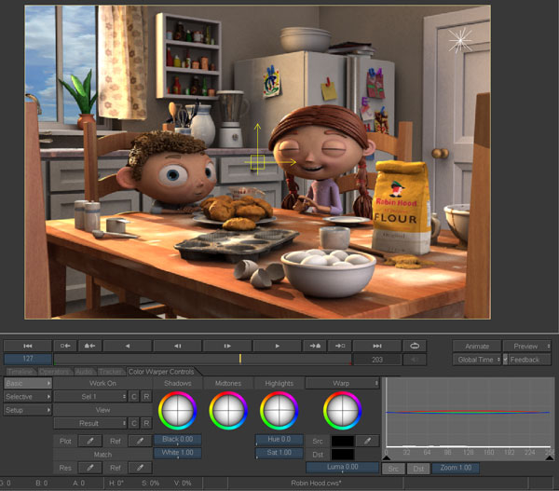The image size is (559, 491).
Task: Click the Sat 1.00 value slider
Action: [x=279, y=453]
